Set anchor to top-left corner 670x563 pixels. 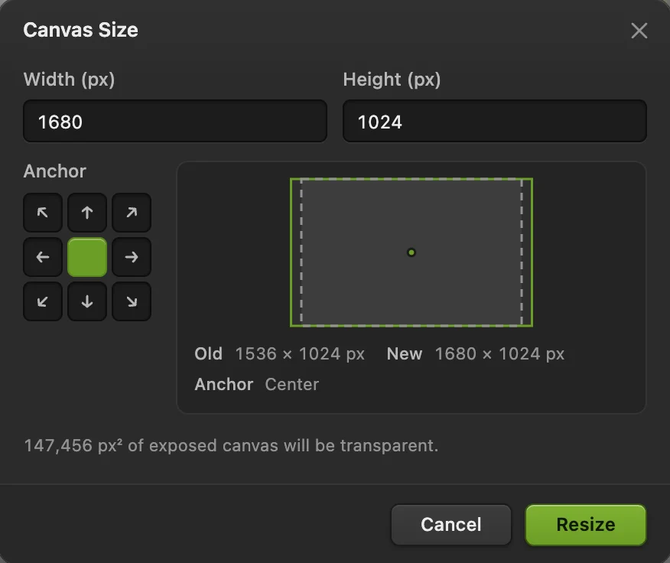[x=43, y=213]
